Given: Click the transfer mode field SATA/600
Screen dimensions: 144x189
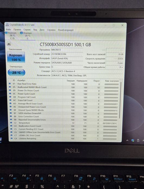Looking at the screenshot, I should (67, 63).
